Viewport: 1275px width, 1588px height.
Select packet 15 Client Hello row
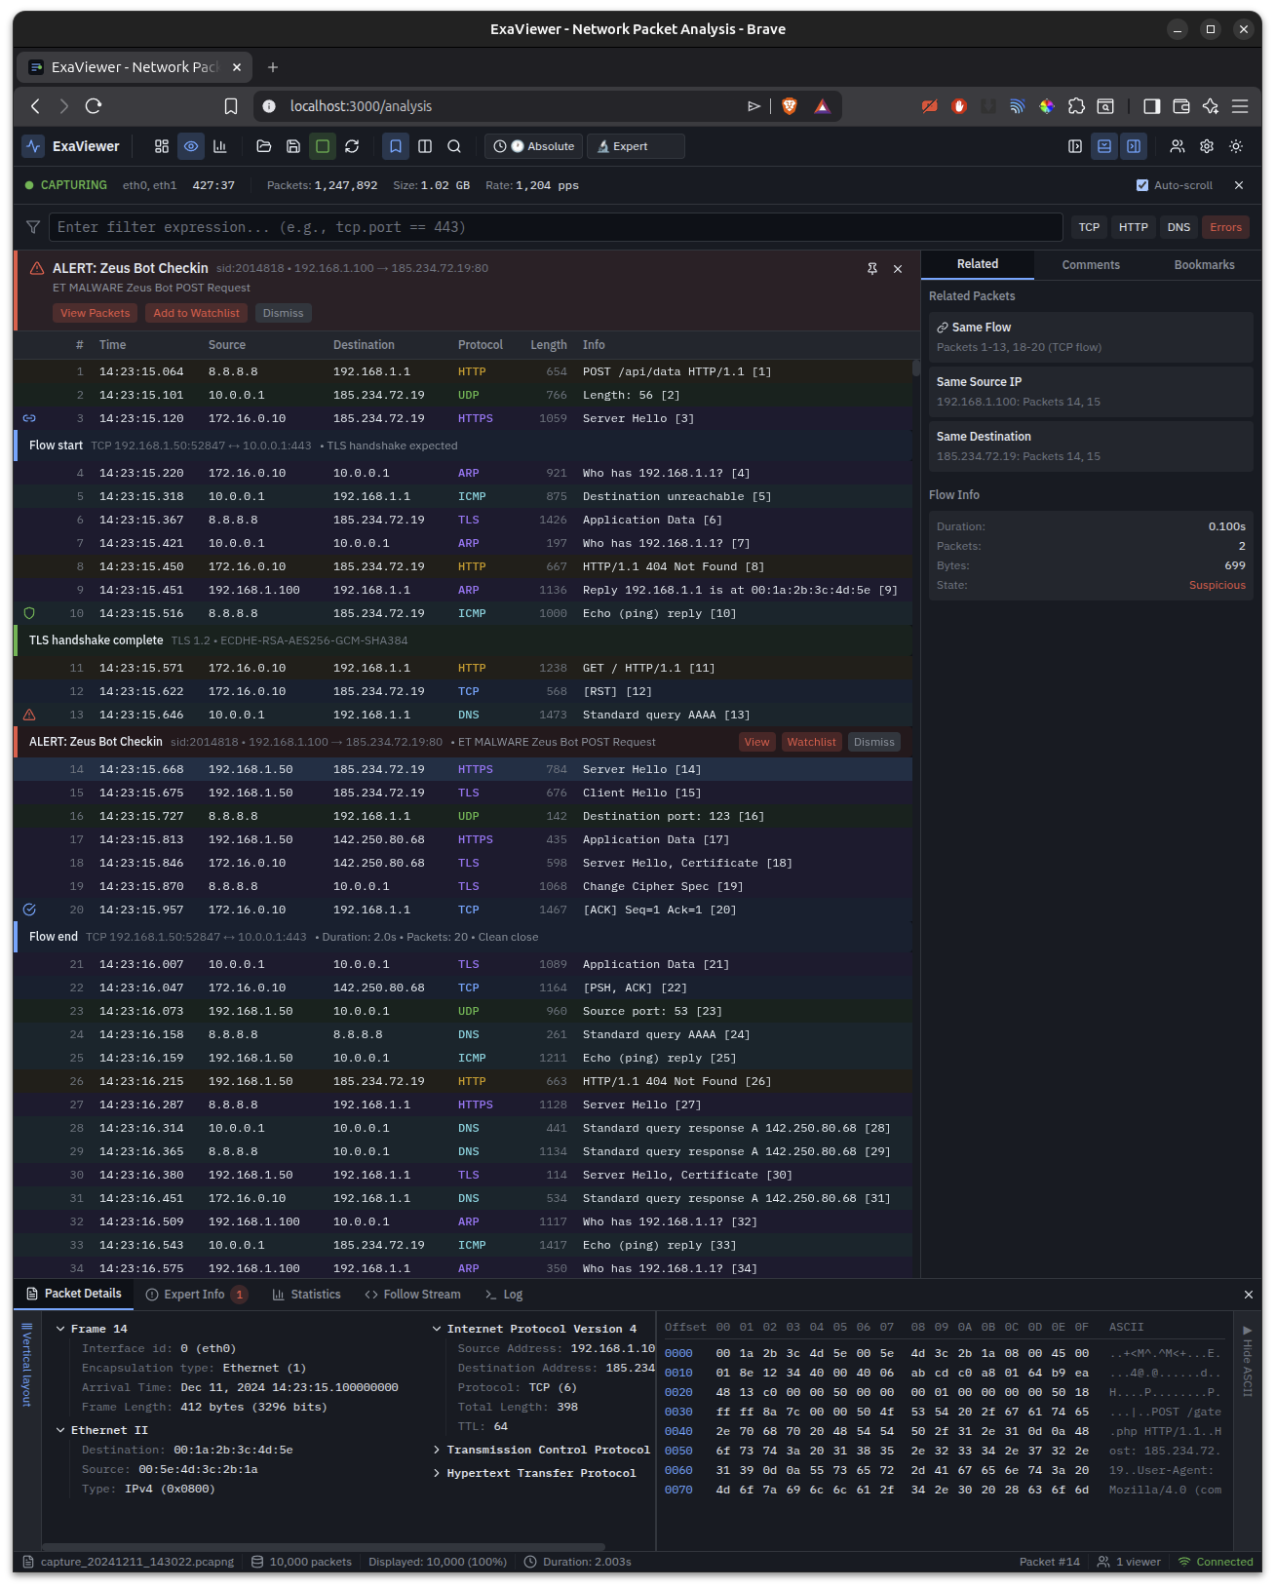tap(463, 793)
